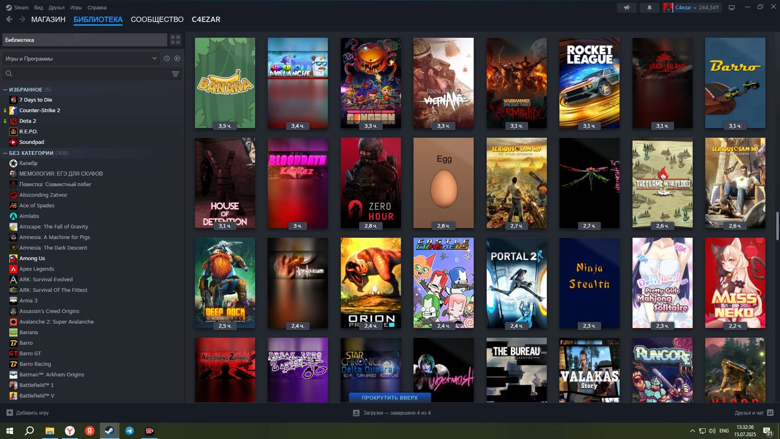
Task: Open Загрузки completed downloads status
Action: [397, 413]
